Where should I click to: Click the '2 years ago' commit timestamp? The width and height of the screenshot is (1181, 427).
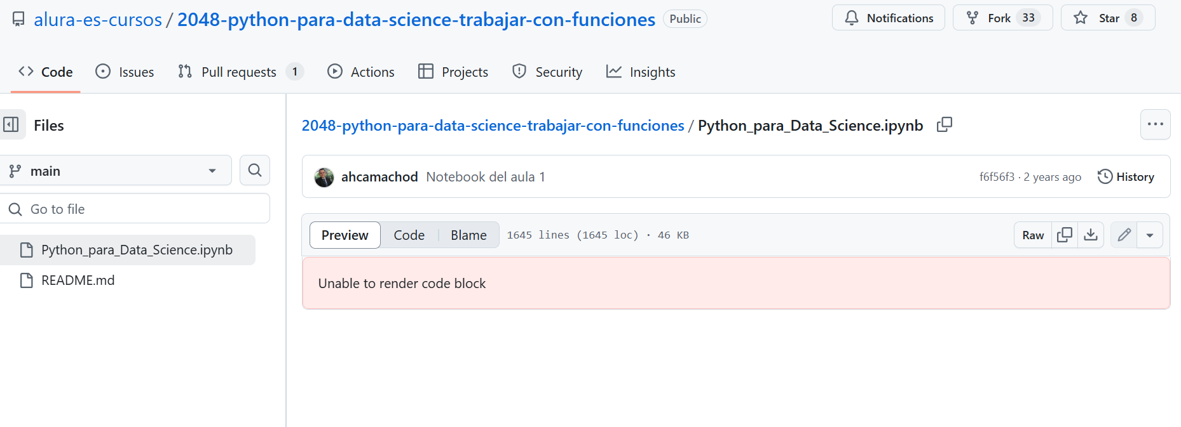[1052, 177]
